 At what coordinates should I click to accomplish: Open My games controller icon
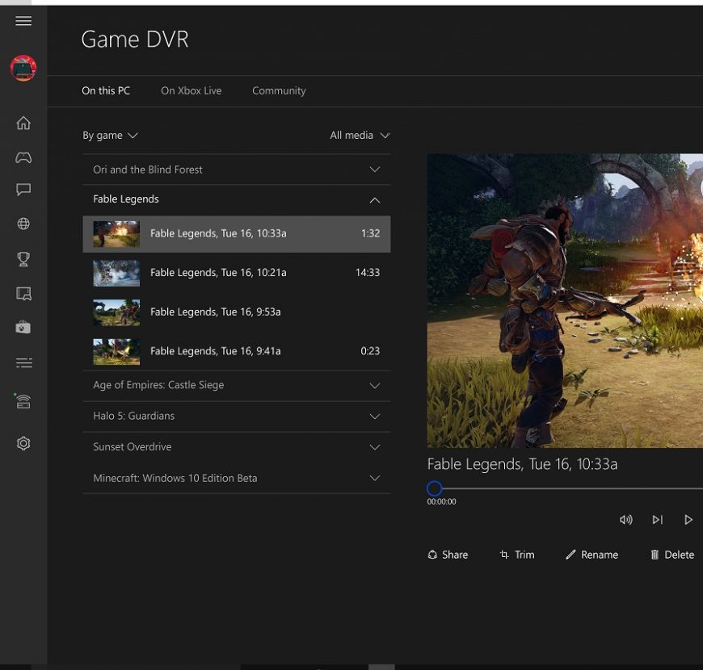(23, 157)
